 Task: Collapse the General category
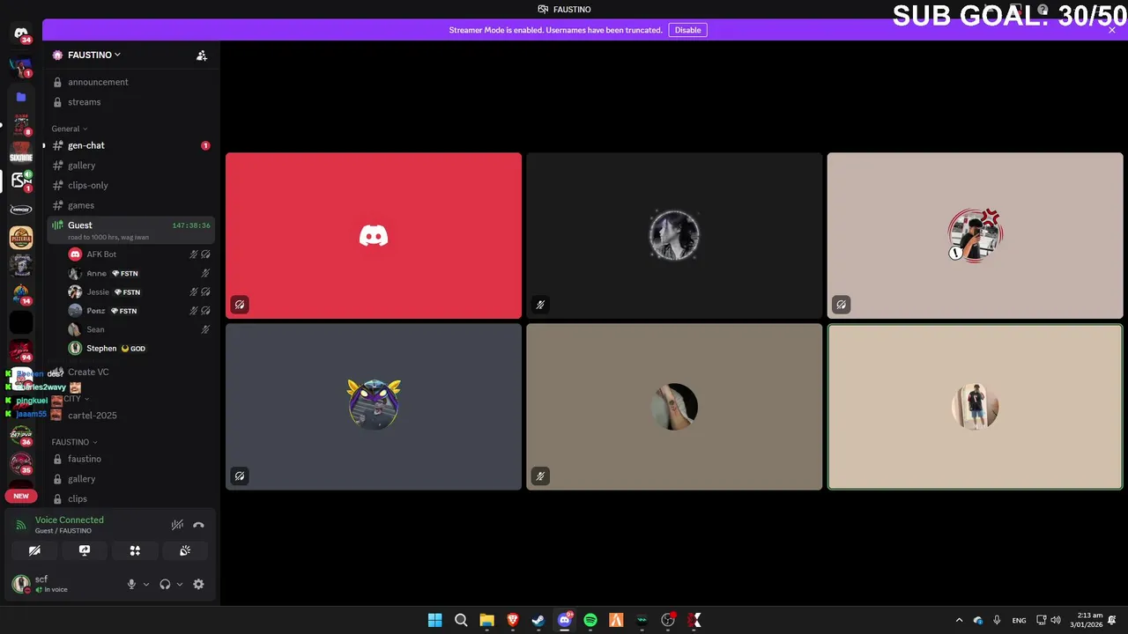[70, 129]
